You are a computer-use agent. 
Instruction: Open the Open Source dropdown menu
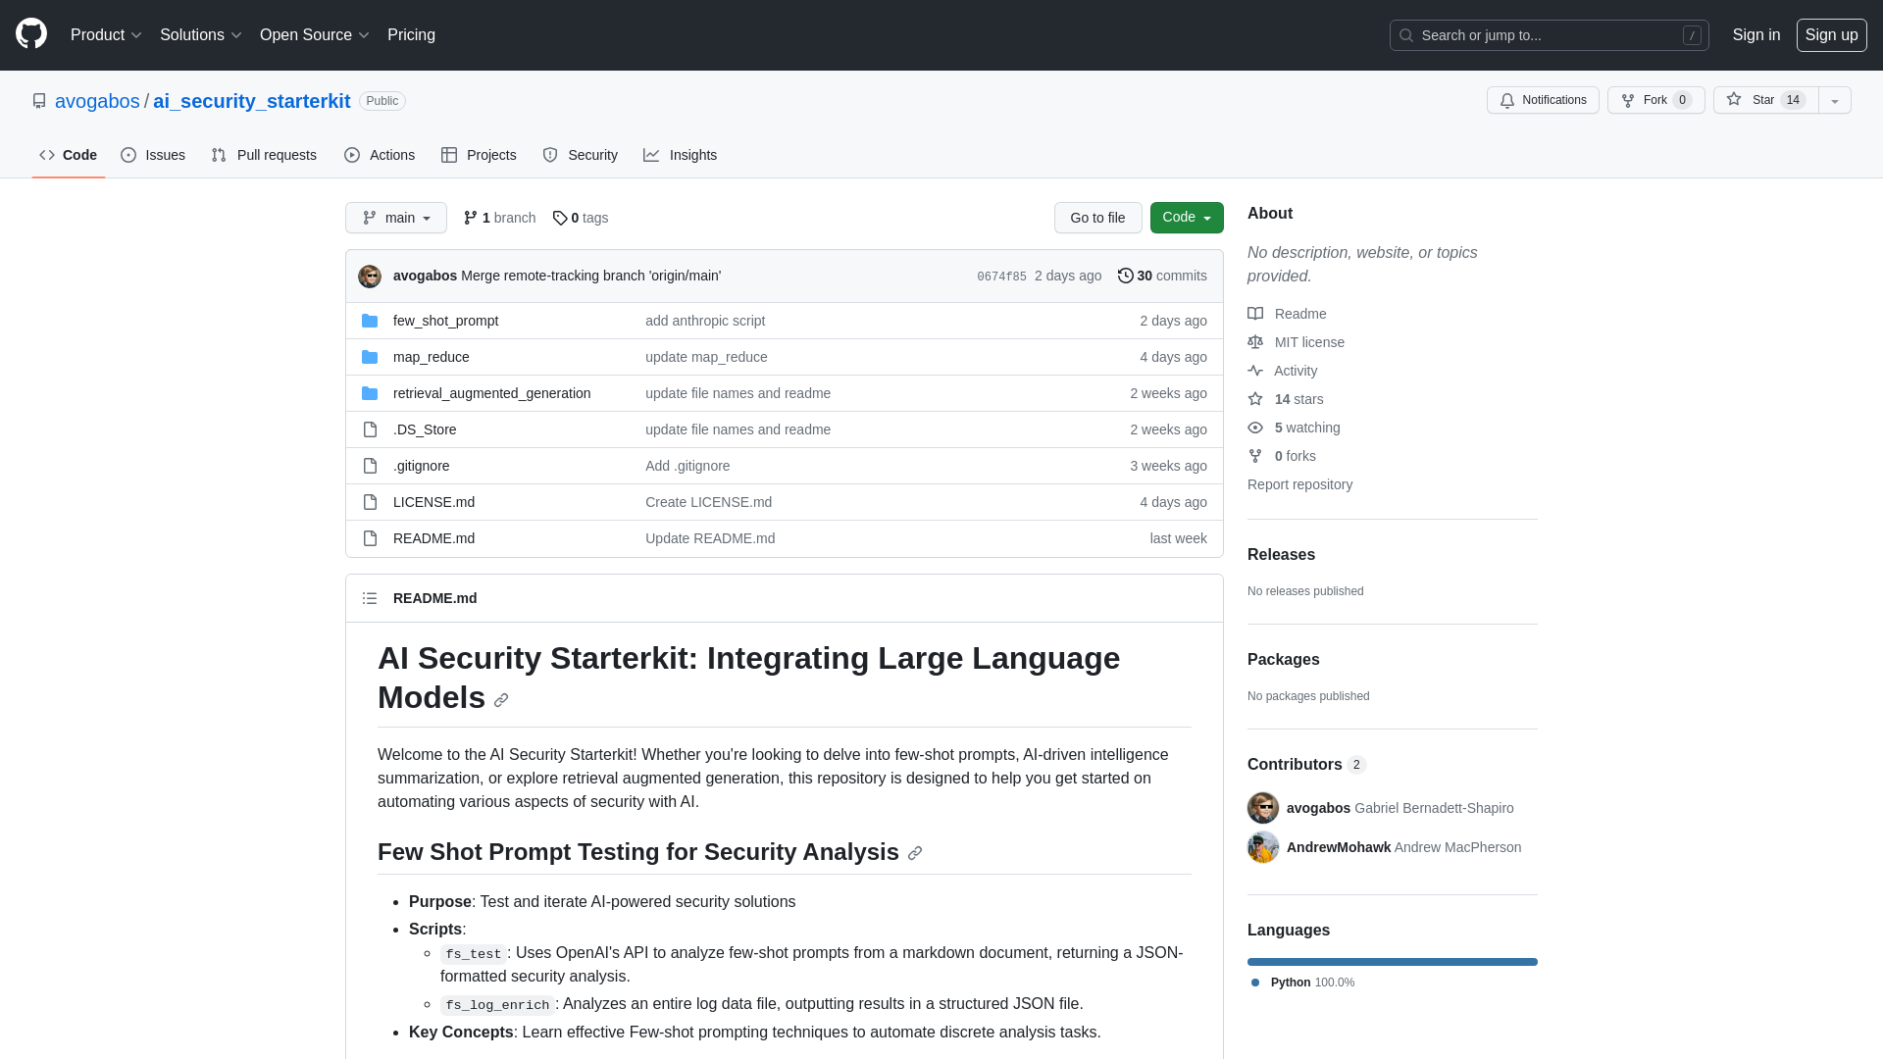315,35
